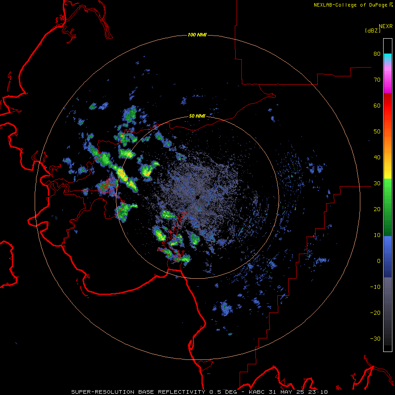Click the red segment of the color bar
The height and width of the screenshot is (395, 395).
(388, 107)
